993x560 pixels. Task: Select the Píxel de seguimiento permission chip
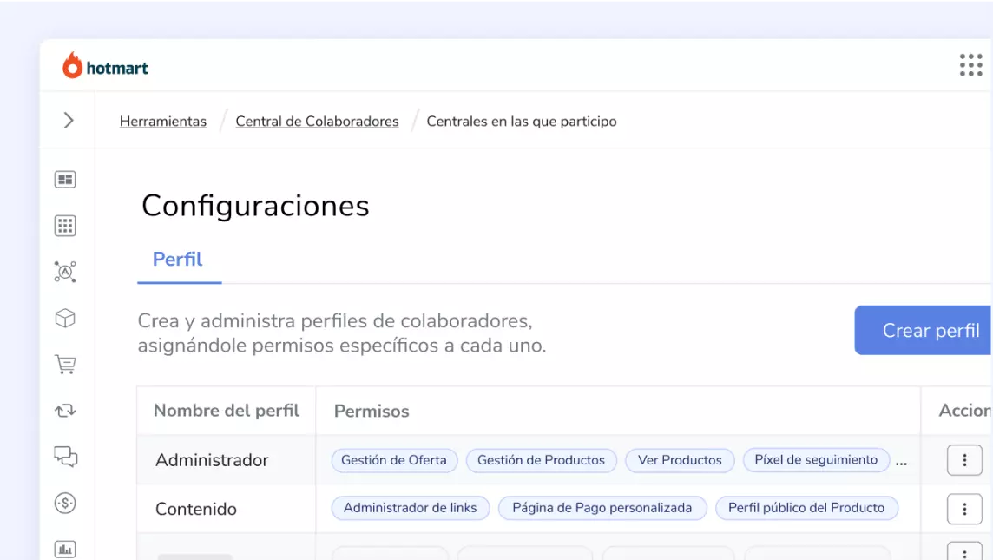816,460
